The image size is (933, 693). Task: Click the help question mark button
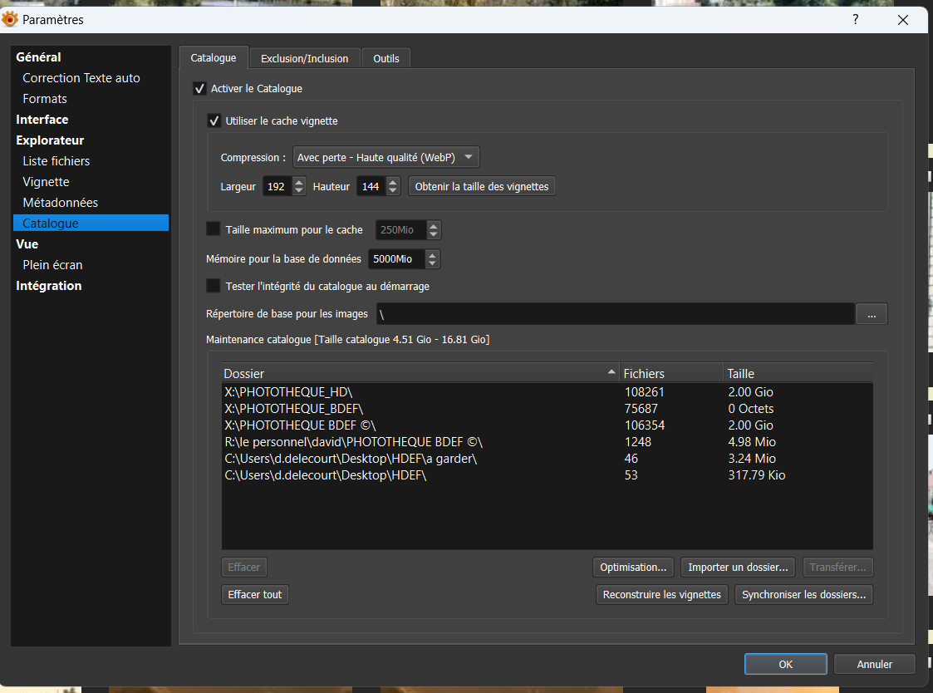(x=855, y=19)
